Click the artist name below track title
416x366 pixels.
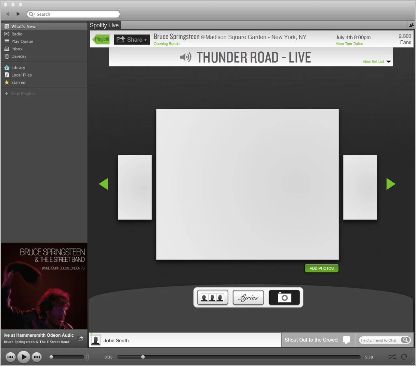pos(36,342)
